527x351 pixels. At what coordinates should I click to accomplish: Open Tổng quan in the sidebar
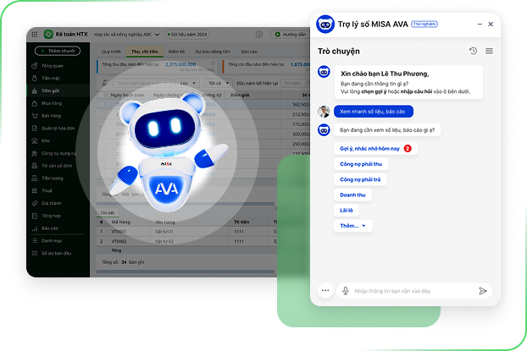coord(52,65)
